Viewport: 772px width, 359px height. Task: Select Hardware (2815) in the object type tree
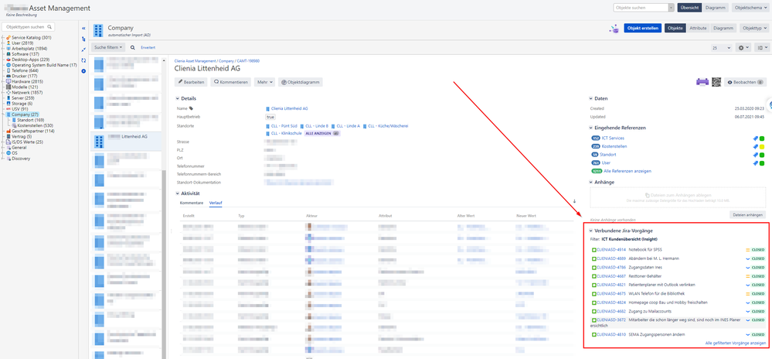[x=26, y=81]
